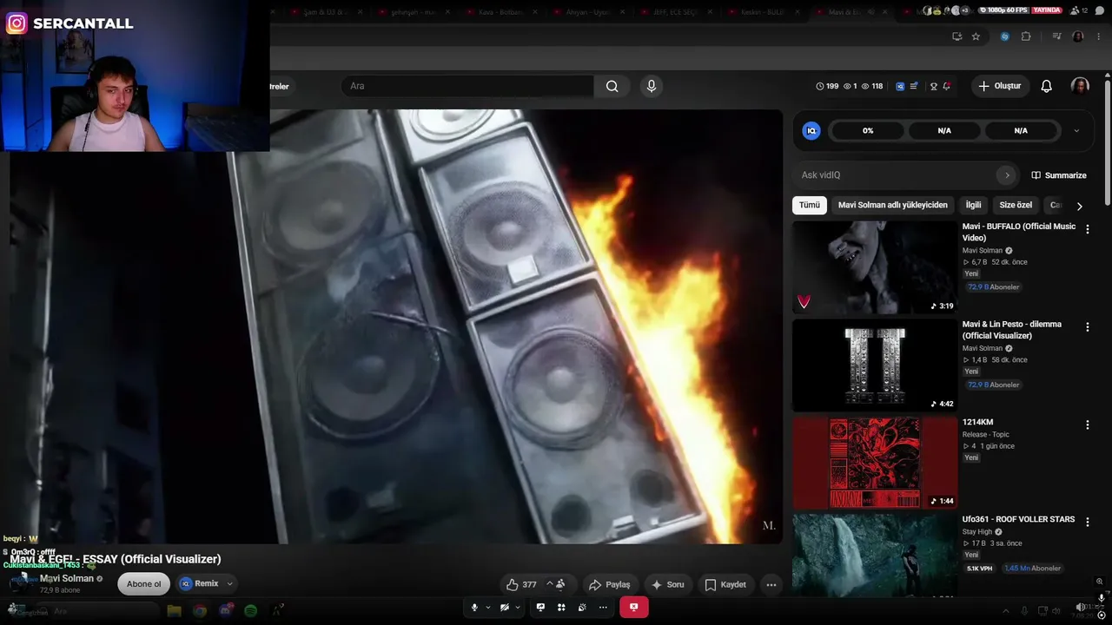Screen dimensions: 1112x625
Task: Click the YouTube search magnifier button
Action: pos(612,86)
